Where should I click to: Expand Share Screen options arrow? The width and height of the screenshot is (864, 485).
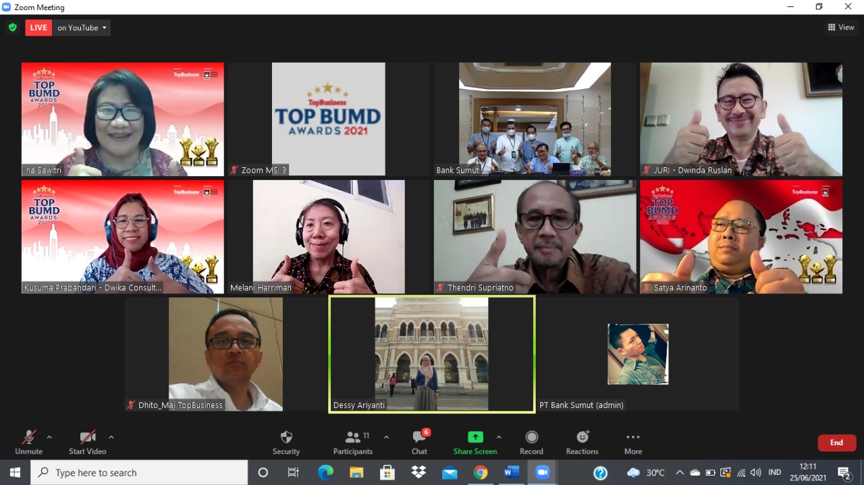click(499, 437)
